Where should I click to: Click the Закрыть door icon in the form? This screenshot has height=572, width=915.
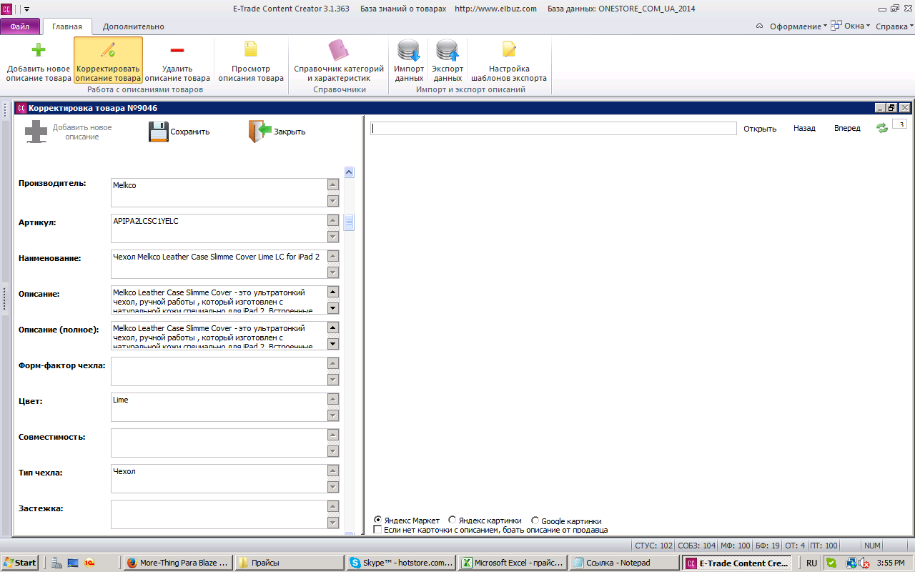click(x=260, y=132)
